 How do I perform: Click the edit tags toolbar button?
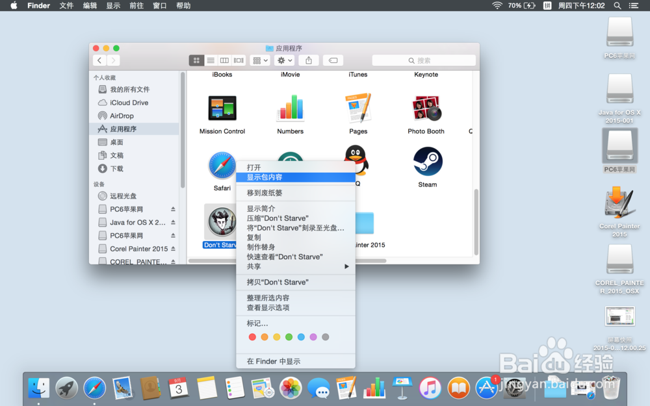tap(333, 60)
